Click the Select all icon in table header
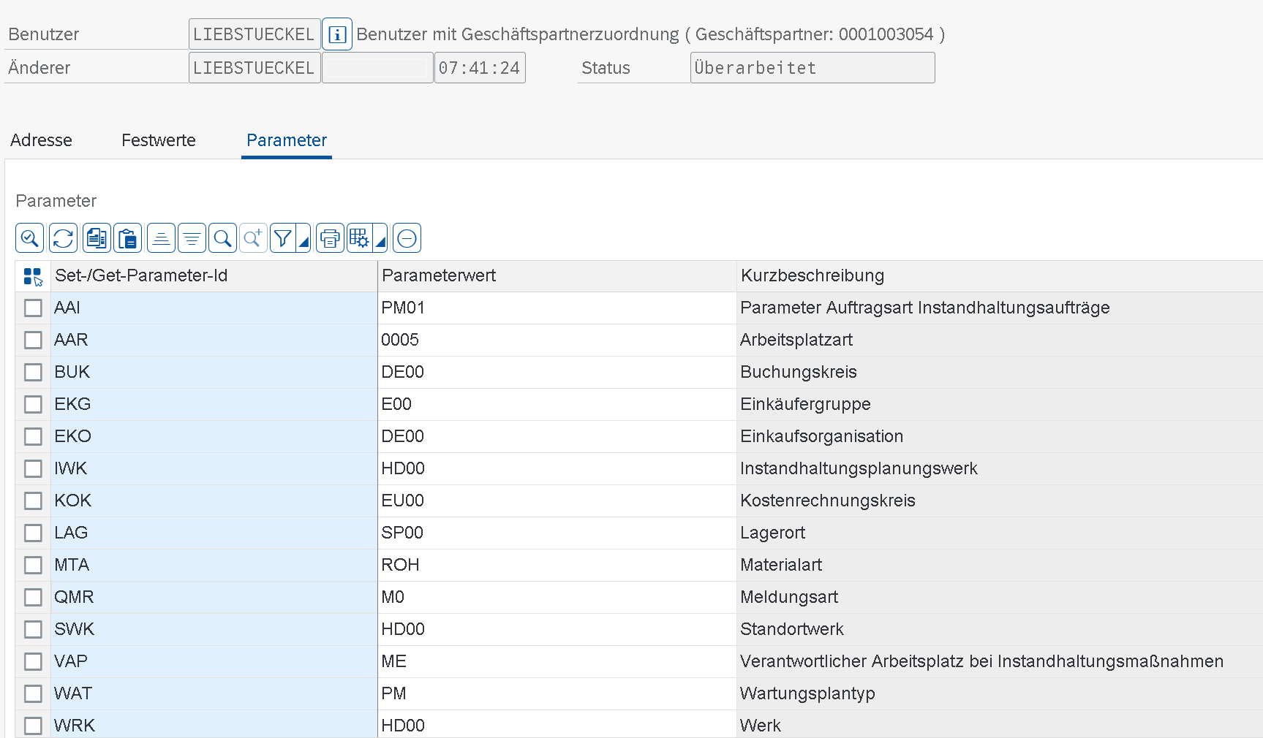 click(33, 276)
